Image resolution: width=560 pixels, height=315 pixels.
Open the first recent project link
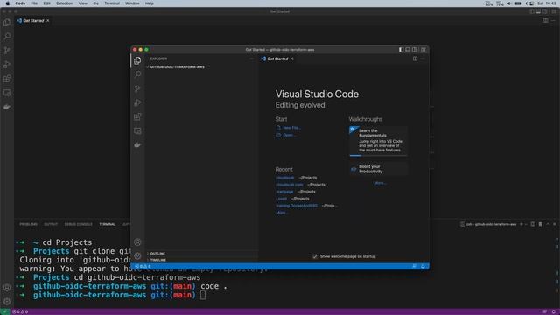pyautogui.click(x=285, y=178)
